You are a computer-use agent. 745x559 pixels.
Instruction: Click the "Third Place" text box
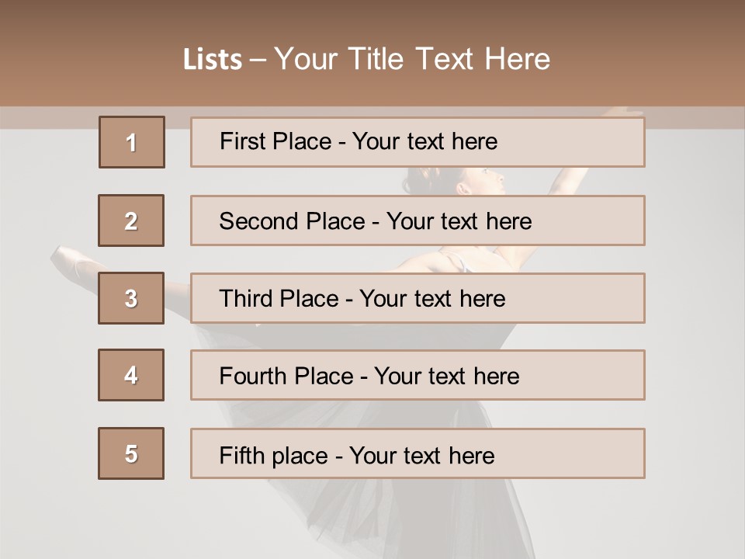pos(418,298)
